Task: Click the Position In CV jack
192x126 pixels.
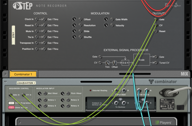Action: pos(36,49)
